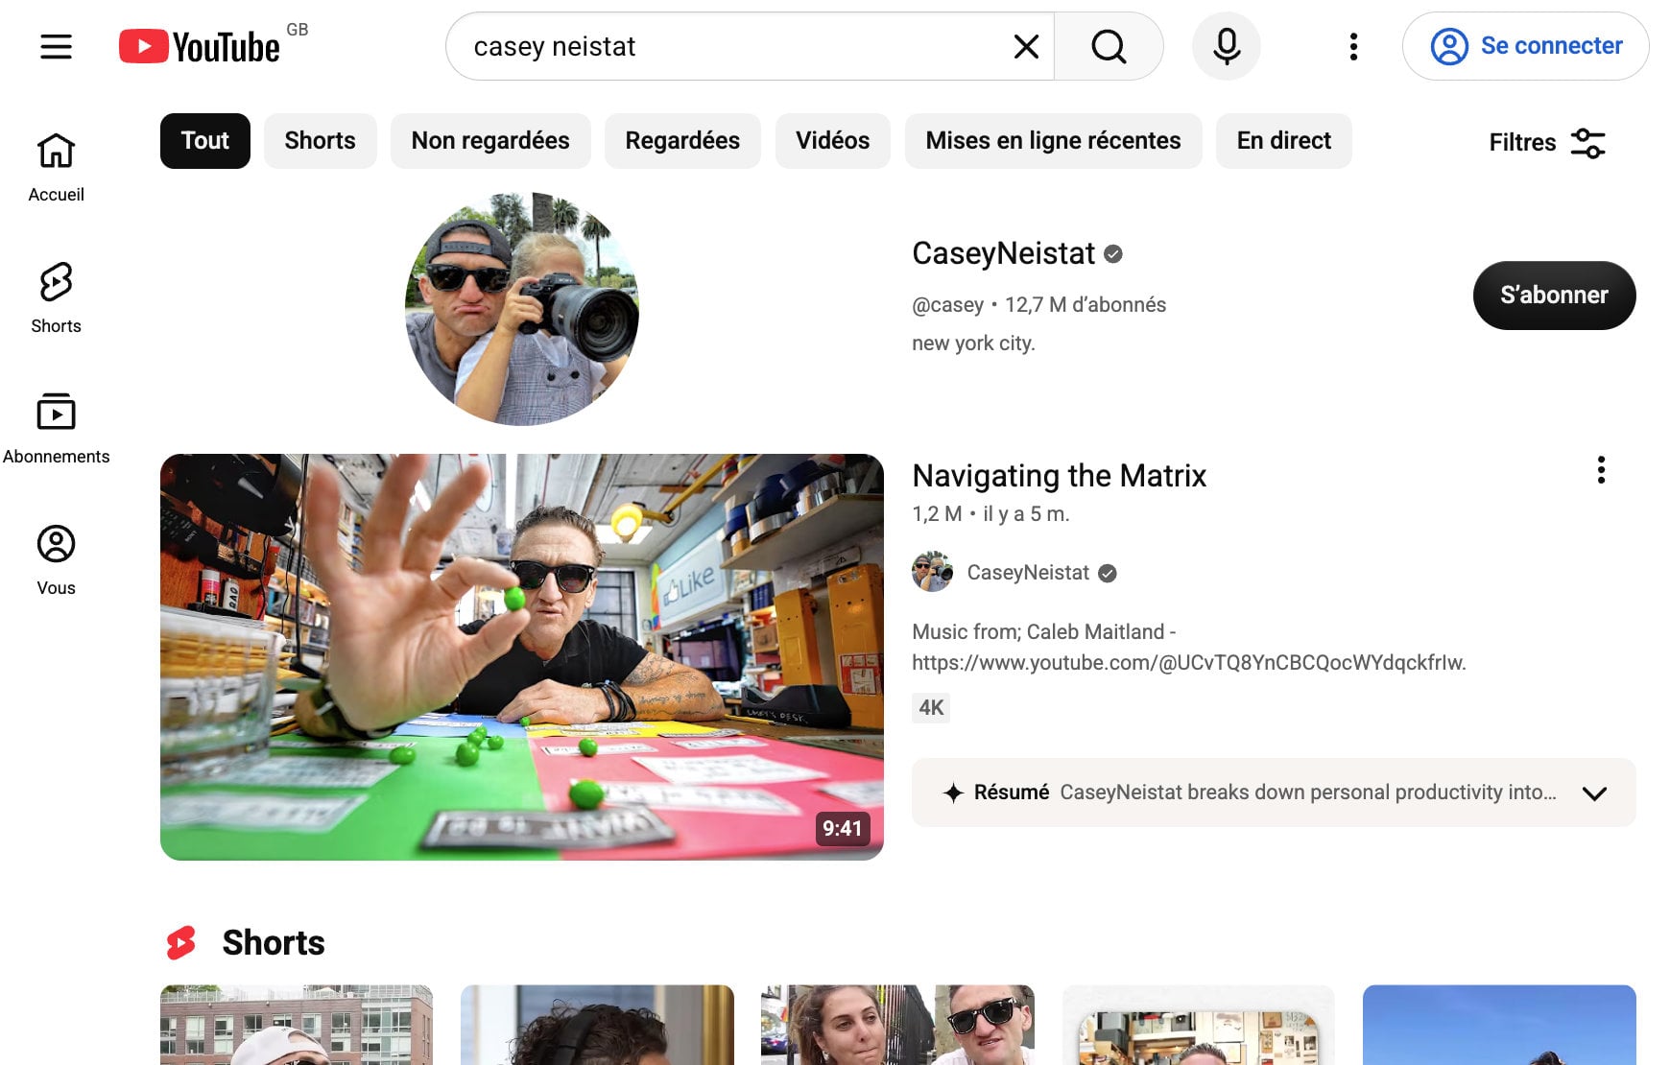The image size is (1670, 1065).
Task: Open the Navigating the Matrix title link
Action: pyautogui.click(x=1059, y=476)
